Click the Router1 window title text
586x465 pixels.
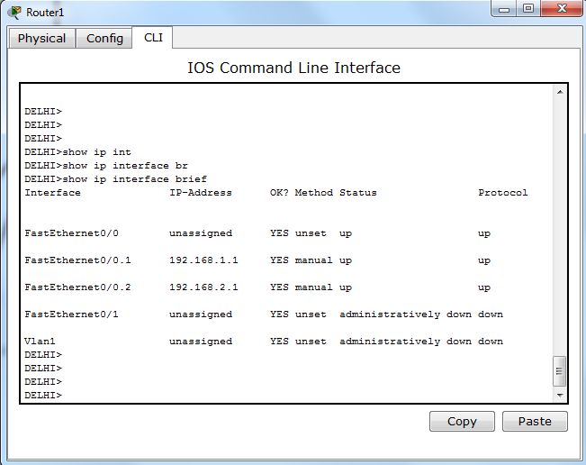point(45,13)
